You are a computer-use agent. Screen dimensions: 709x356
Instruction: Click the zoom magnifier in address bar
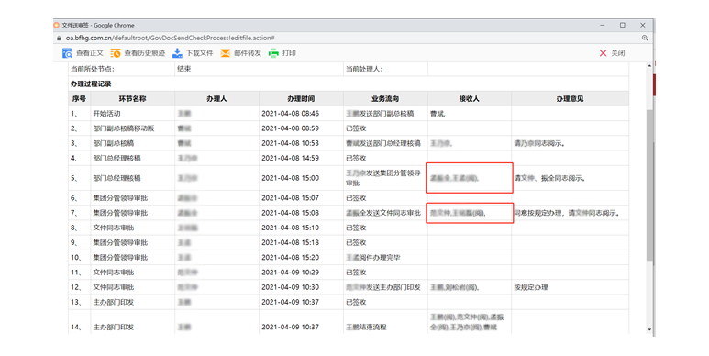coord(645,38)
